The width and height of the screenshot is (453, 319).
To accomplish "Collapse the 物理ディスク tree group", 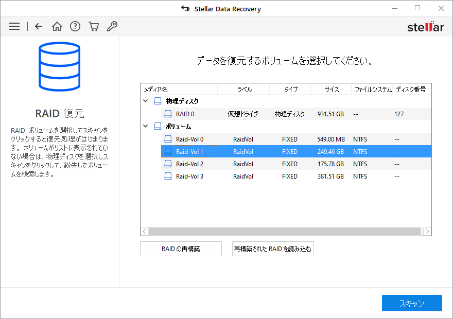I will pos(146,101).
